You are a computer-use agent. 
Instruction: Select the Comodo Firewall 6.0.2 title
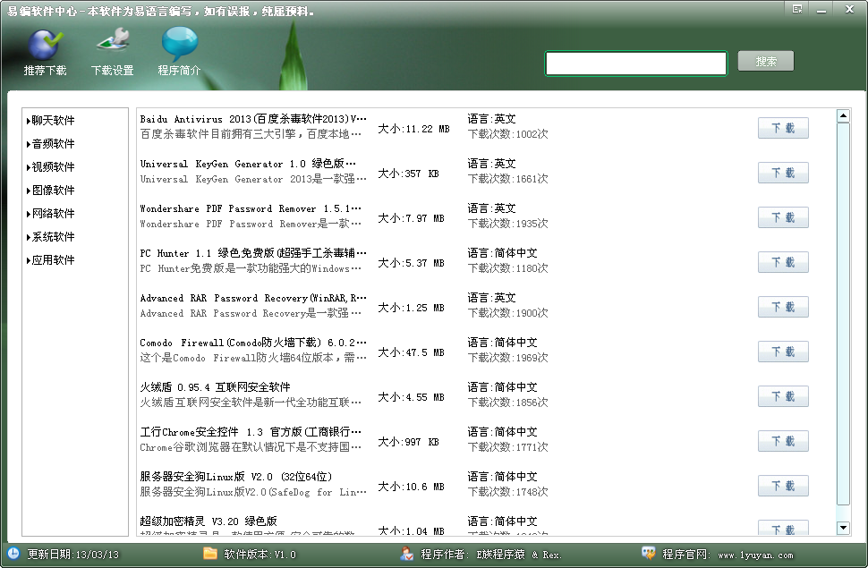click(253, 343)
